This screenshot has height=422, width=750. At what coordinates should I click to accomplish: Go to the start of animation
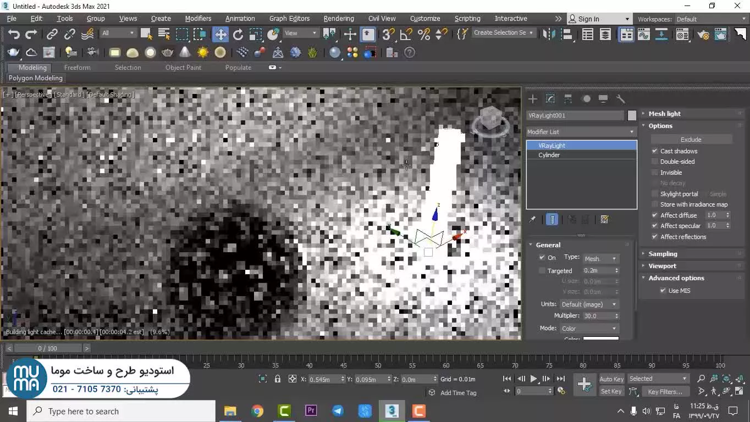(507, 379)
